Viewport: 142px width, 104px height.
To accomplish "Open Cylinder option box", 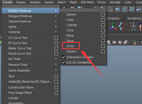I will tap(103, 25).
